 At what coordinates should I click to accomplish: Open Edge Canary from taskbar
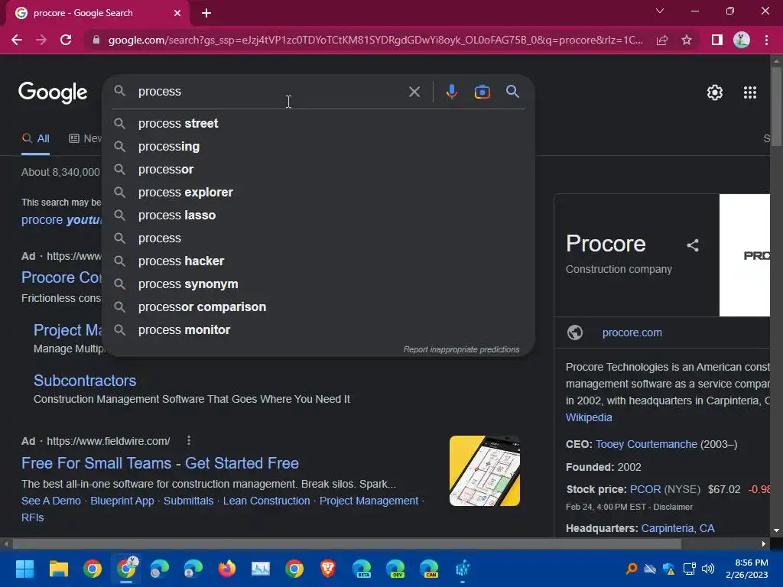[x=429, y=569]
